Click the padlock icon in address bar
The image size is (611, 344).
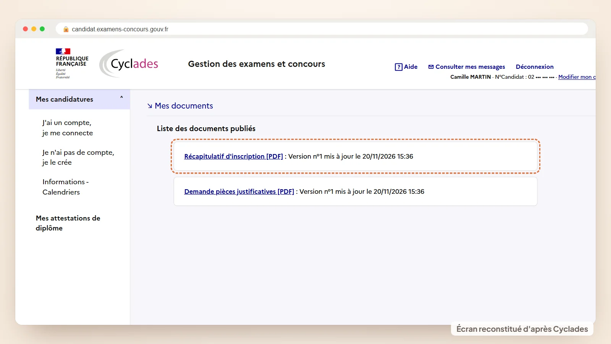(66, 29)
